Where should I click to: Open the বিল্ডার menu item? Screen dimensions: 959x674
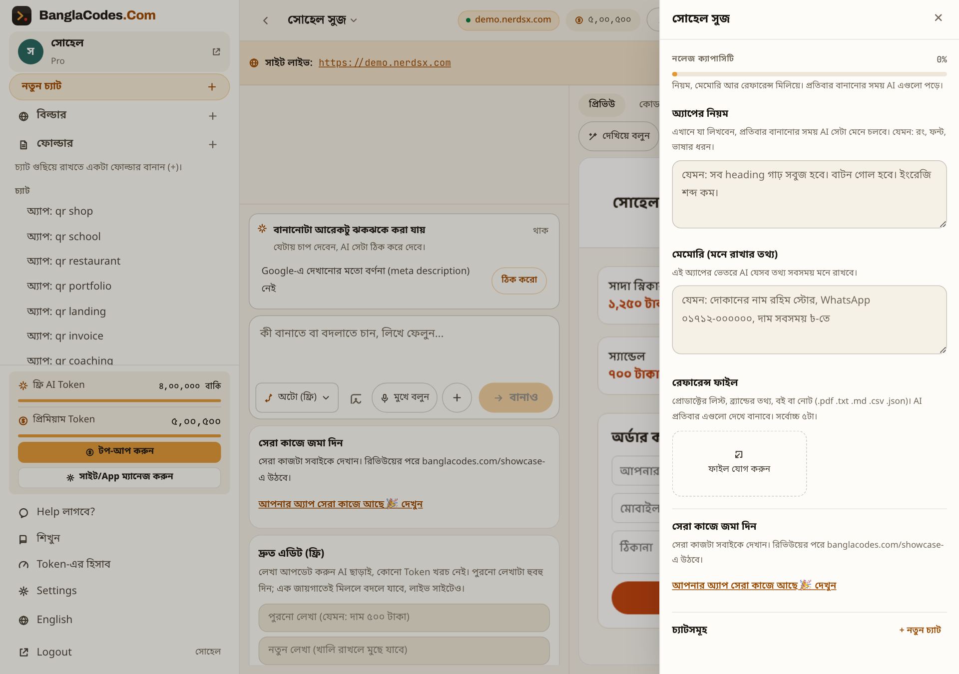51,115
